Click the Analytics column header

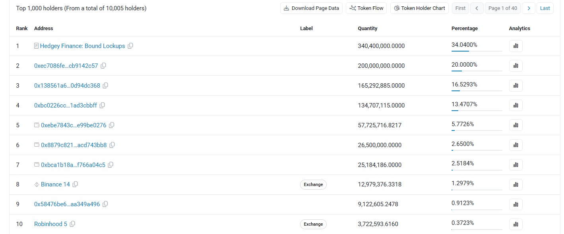coord(519,29)
